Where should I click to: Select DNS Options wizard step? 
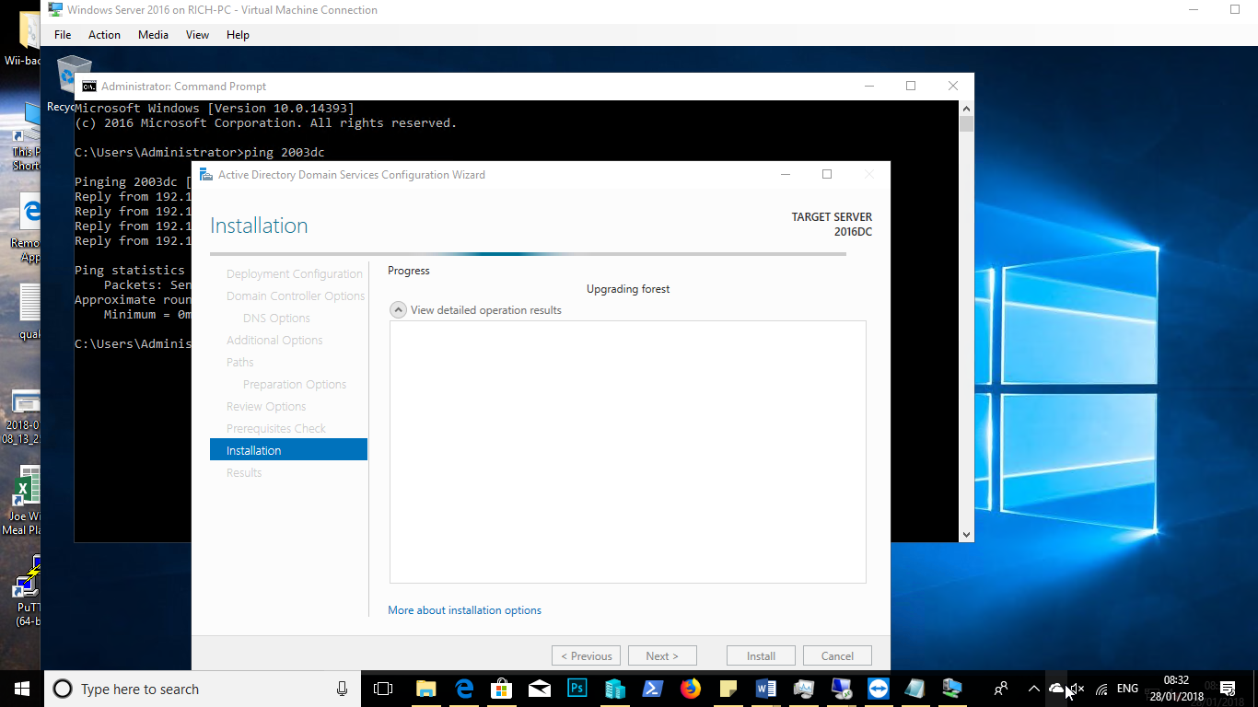click(x=276, y=319)
